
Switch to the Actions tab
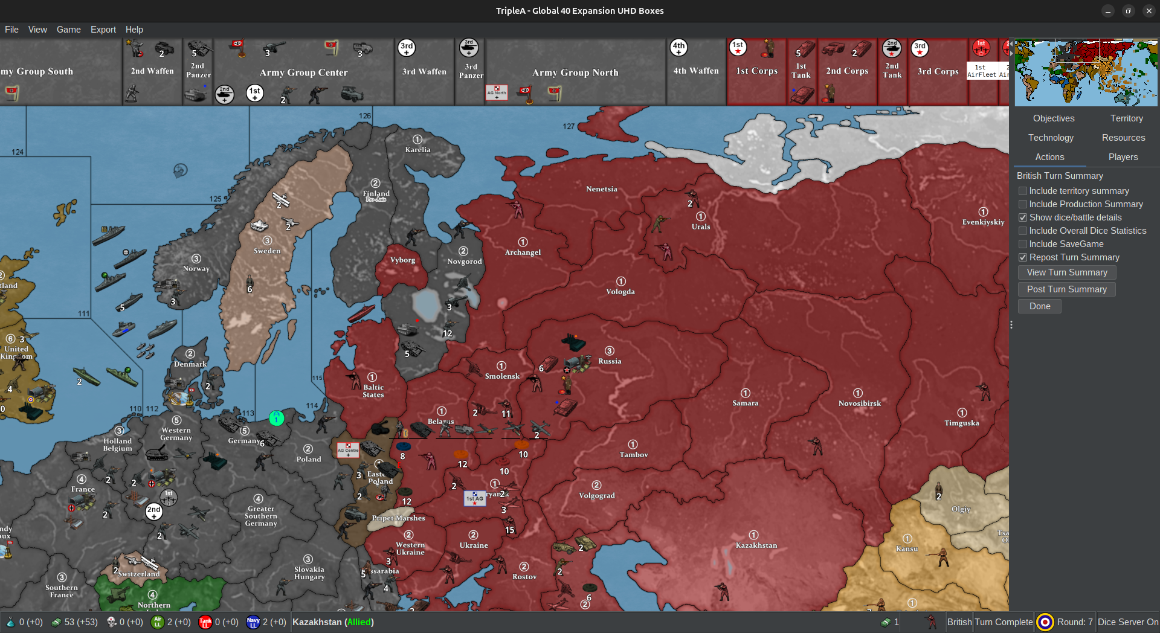(x=1050, y=157)
